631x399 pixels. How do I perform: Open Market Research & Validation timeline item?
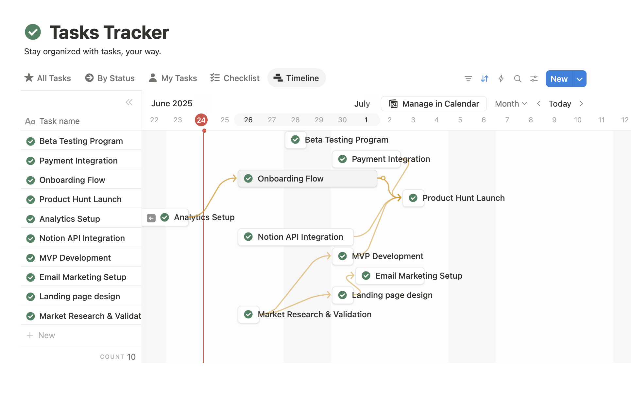click(248, 314)
